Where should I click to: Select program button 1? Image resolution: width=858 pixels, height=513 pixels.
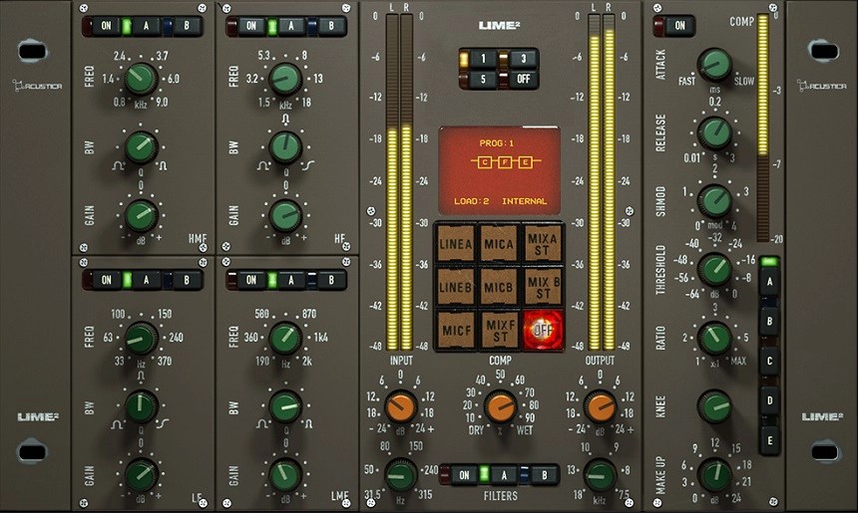[x=483, y=59]
